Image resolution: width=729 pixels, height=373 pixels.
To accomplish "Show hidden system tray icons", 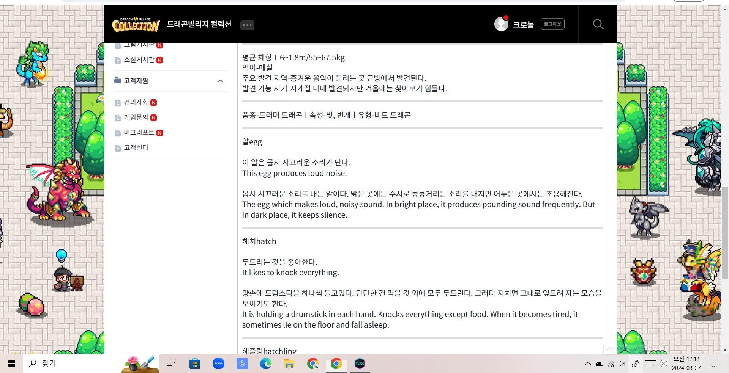I will (x=588, y=364).
